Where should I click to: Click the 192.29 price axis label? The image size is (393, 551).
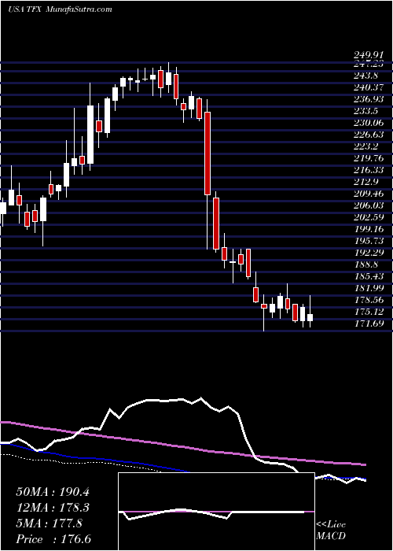click(368, 253)
